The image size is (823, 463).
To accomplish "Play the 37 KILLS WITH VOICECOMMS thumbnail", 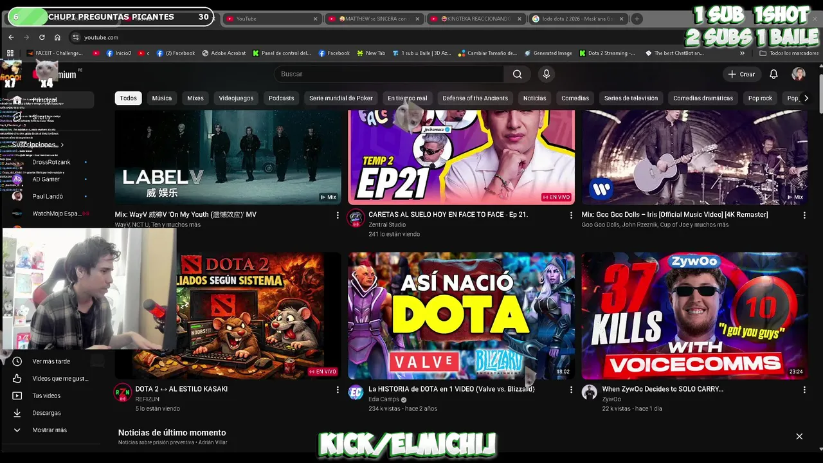I will point(694,316).
